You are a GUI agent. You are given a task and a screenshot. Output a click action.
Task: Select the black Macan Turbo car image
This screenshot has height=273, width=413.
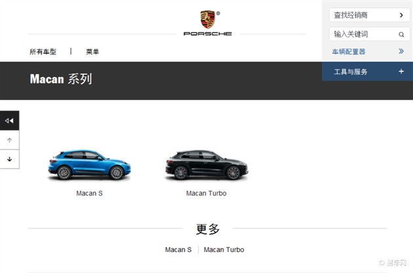click(x=206, y=165)
